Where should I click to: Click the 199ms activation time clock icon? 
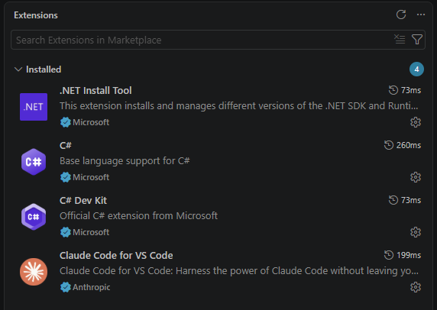click(389, 255)
